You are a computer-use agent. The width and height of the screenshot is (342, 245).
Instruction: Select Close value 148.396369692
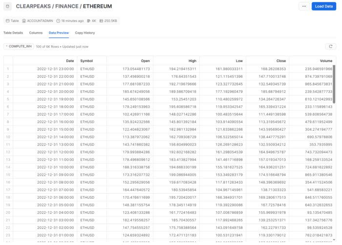point(272,182)
